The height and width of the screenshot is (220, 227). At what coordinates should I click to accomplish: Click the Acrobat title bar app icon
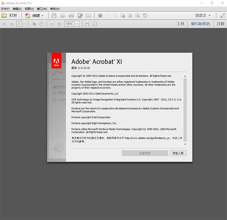point(3,3)
